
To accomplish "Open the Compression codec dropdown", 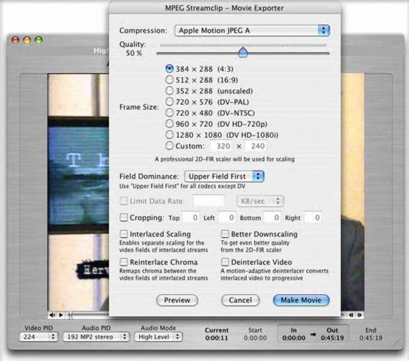I will click(x=252, y=30).
